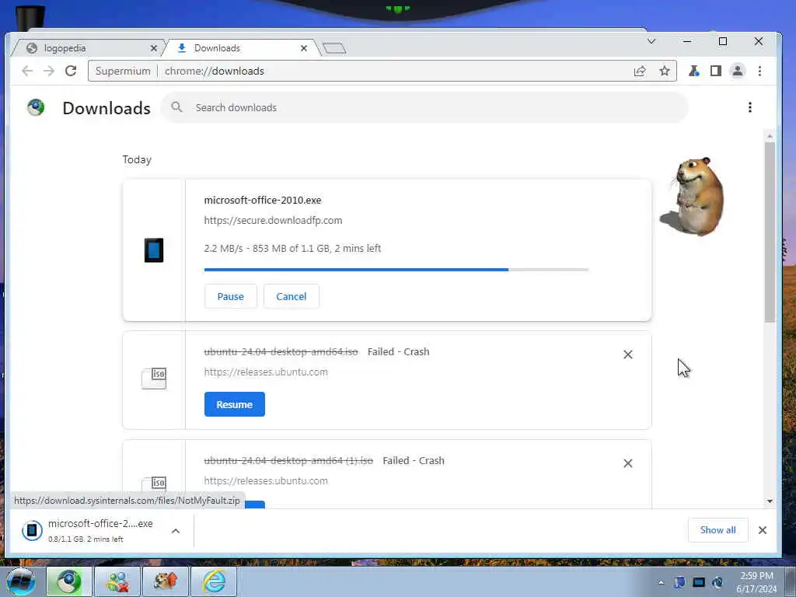The width and height of the screenshot is (796, 597).
Task: Share this page from the address bar
Action: [640, 71]
